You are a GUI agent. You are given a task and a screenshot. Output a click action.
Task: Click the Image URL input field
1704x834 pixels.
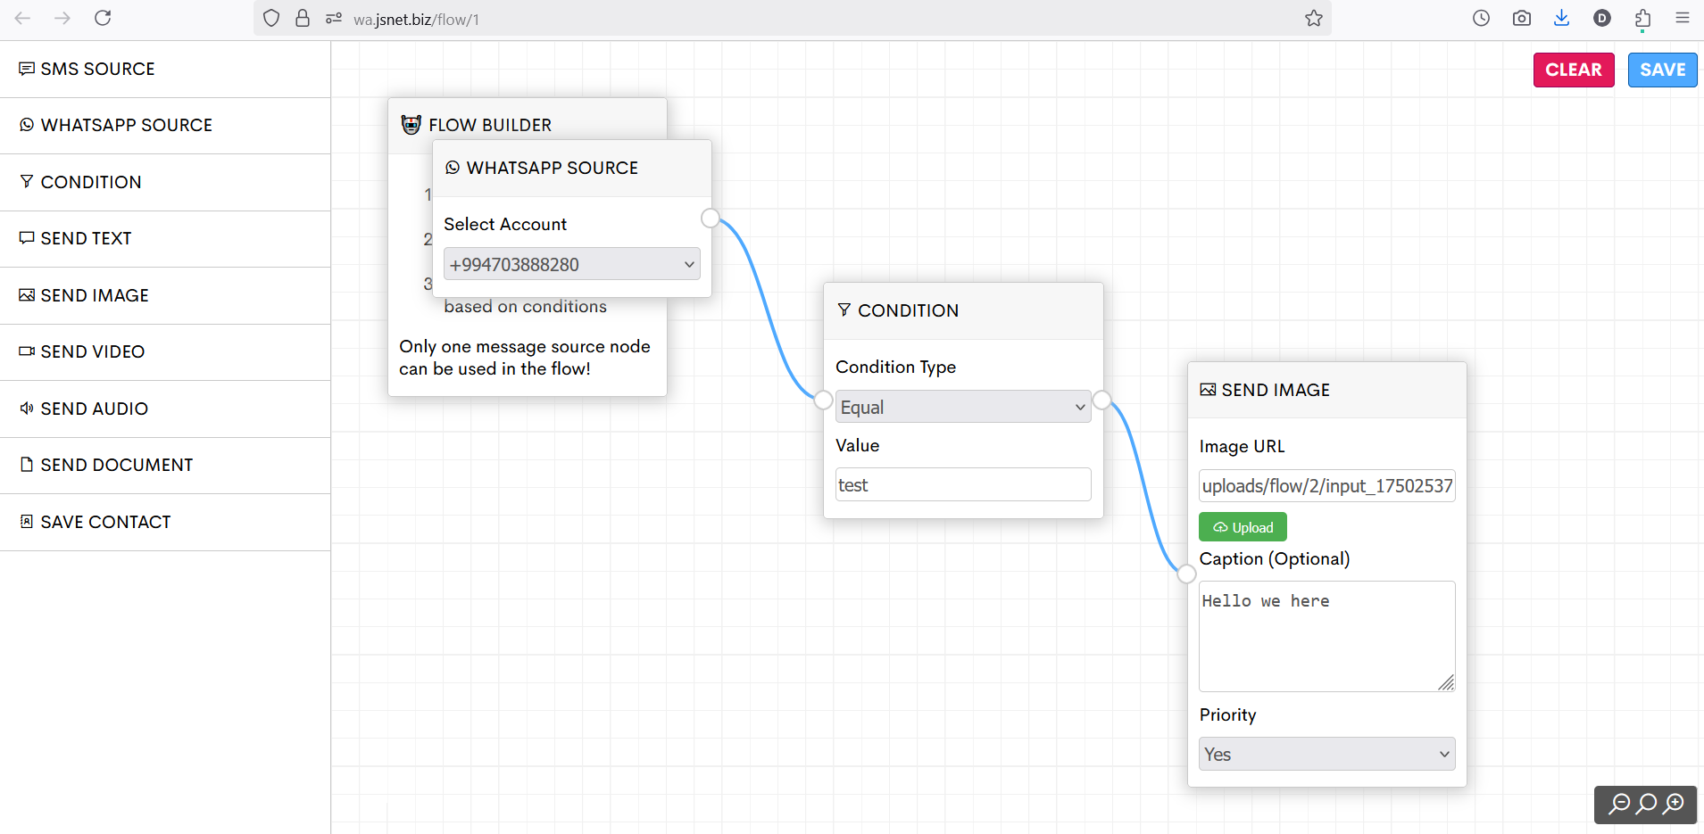click(1326, 485)
